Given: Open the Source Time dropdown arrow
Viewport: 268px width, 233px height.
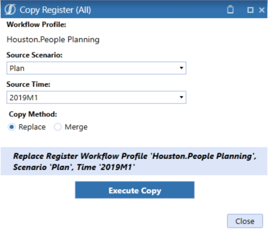Looking at the screenshot, I should coord(181,97).
